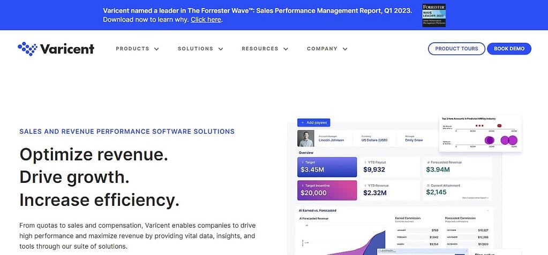Image resolution: width=548 pixels, height=255 pixels.
Task: Select the YTD Revenue $2.32M value
Action: pyautogui.click(x=374, y=193)
